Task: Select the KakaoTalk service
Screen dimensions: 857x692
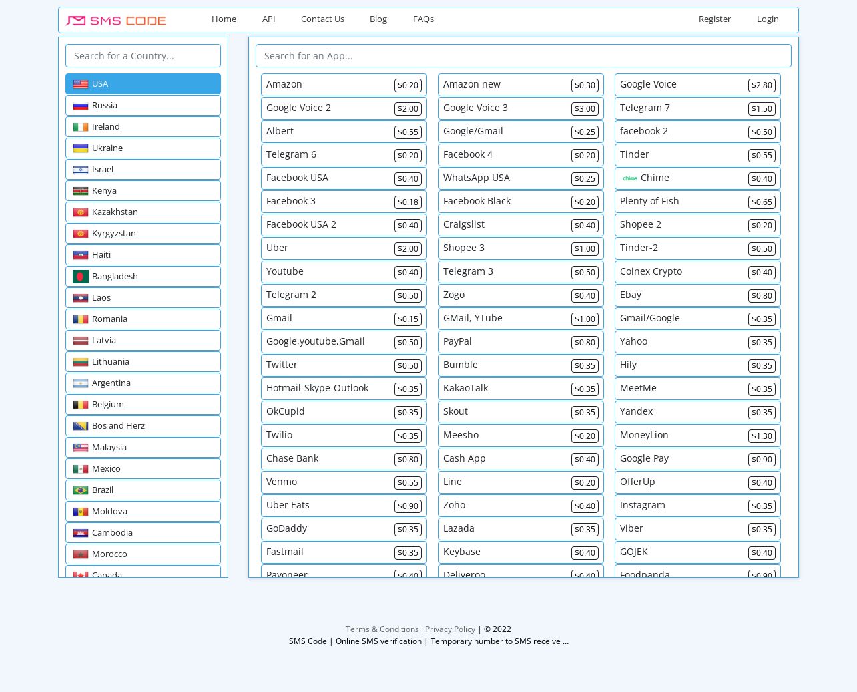Action: 521,389
